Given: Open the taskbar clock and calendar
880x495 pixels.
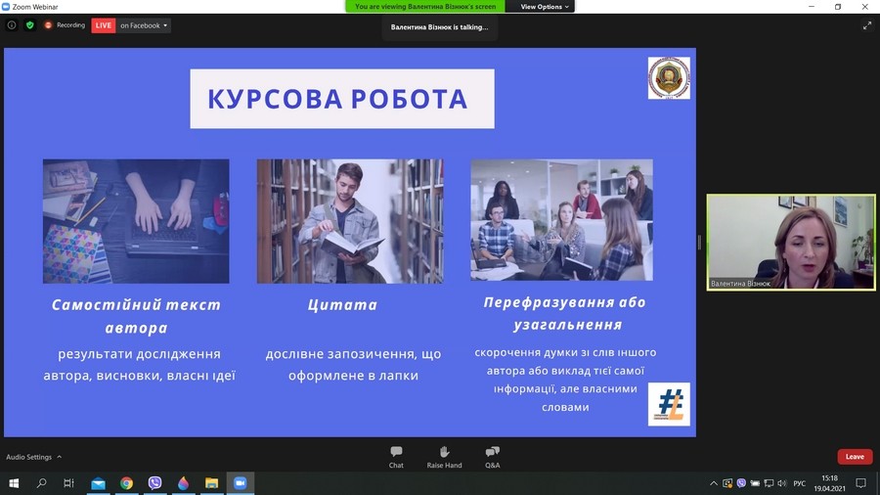Looking at the screenshot, I should click(829, 483).
